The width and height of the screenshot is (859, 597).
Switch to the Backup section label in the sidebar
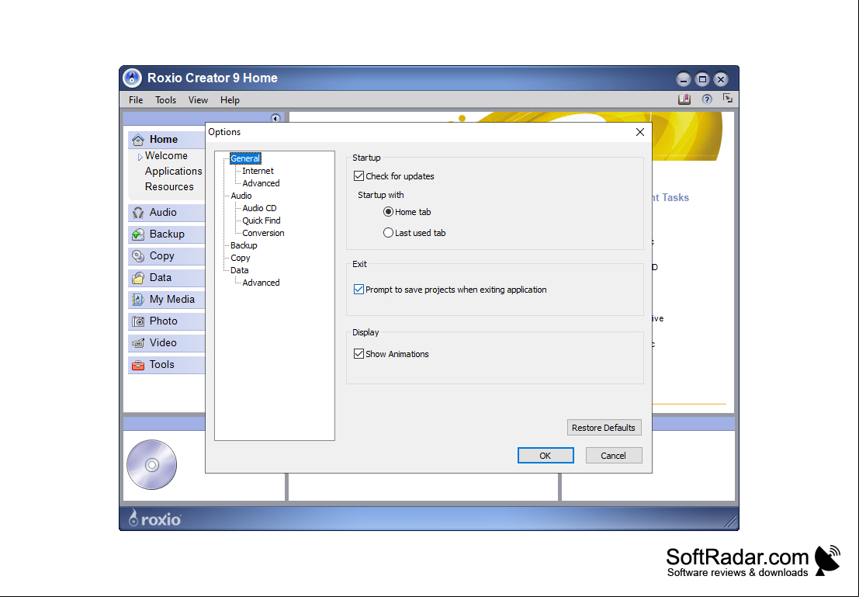[x=167, y=234]
